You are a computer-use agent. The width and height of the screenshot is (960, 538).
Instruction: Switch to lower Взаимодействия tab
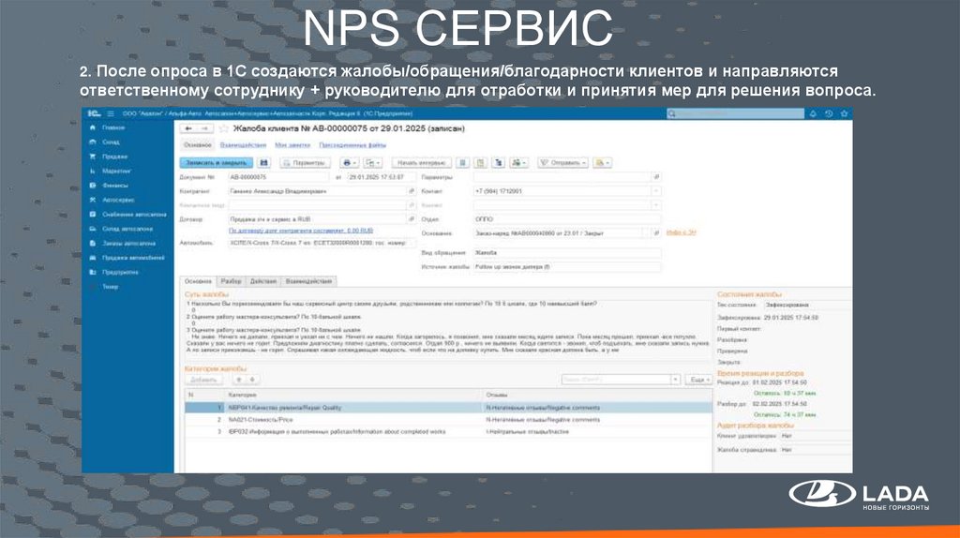308,281
